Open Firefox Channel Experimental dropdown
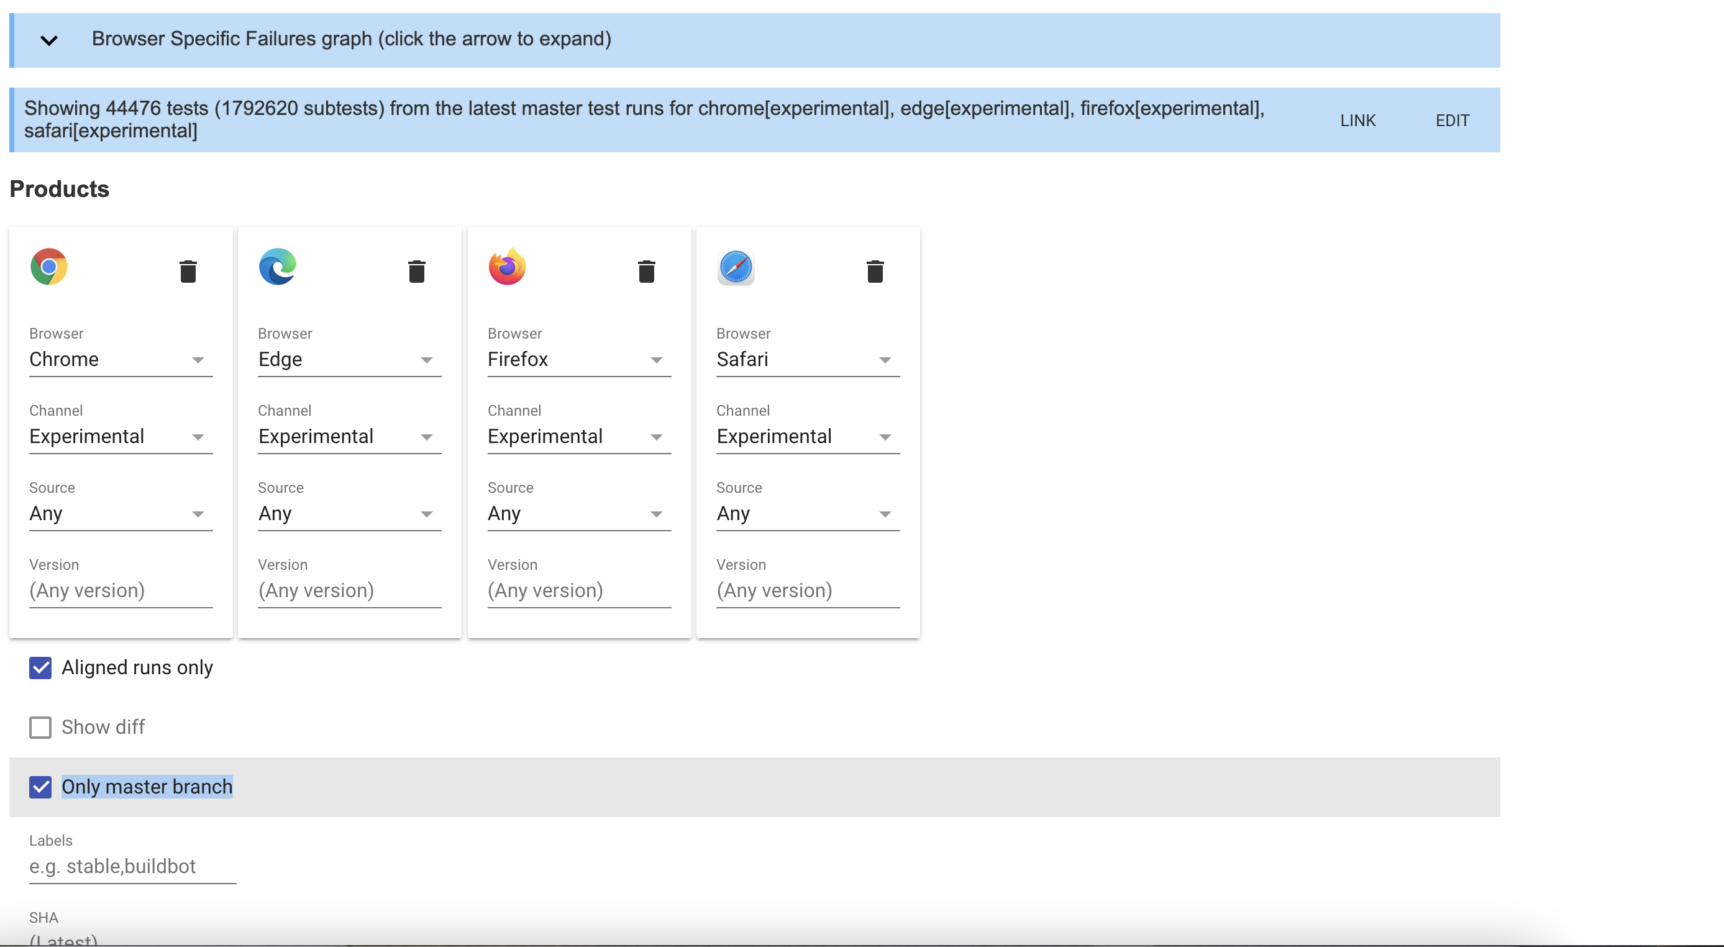 [579, 437]
